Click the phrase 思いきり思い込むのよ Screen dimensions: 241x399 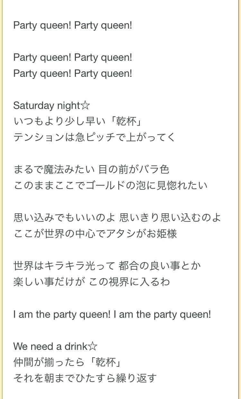(170, 217)
